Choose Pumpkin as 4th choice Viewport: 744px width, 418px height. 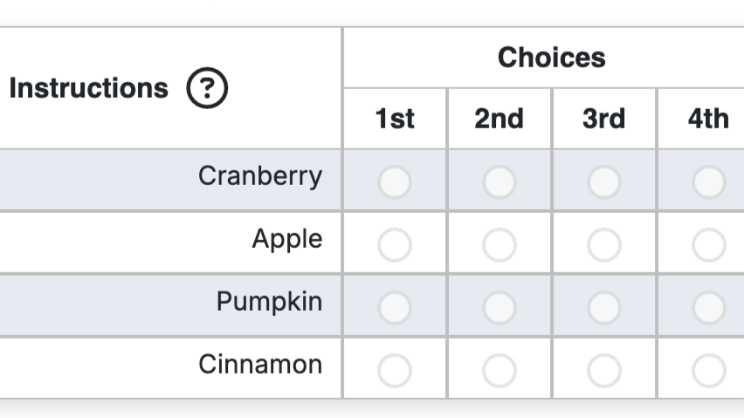708,307
